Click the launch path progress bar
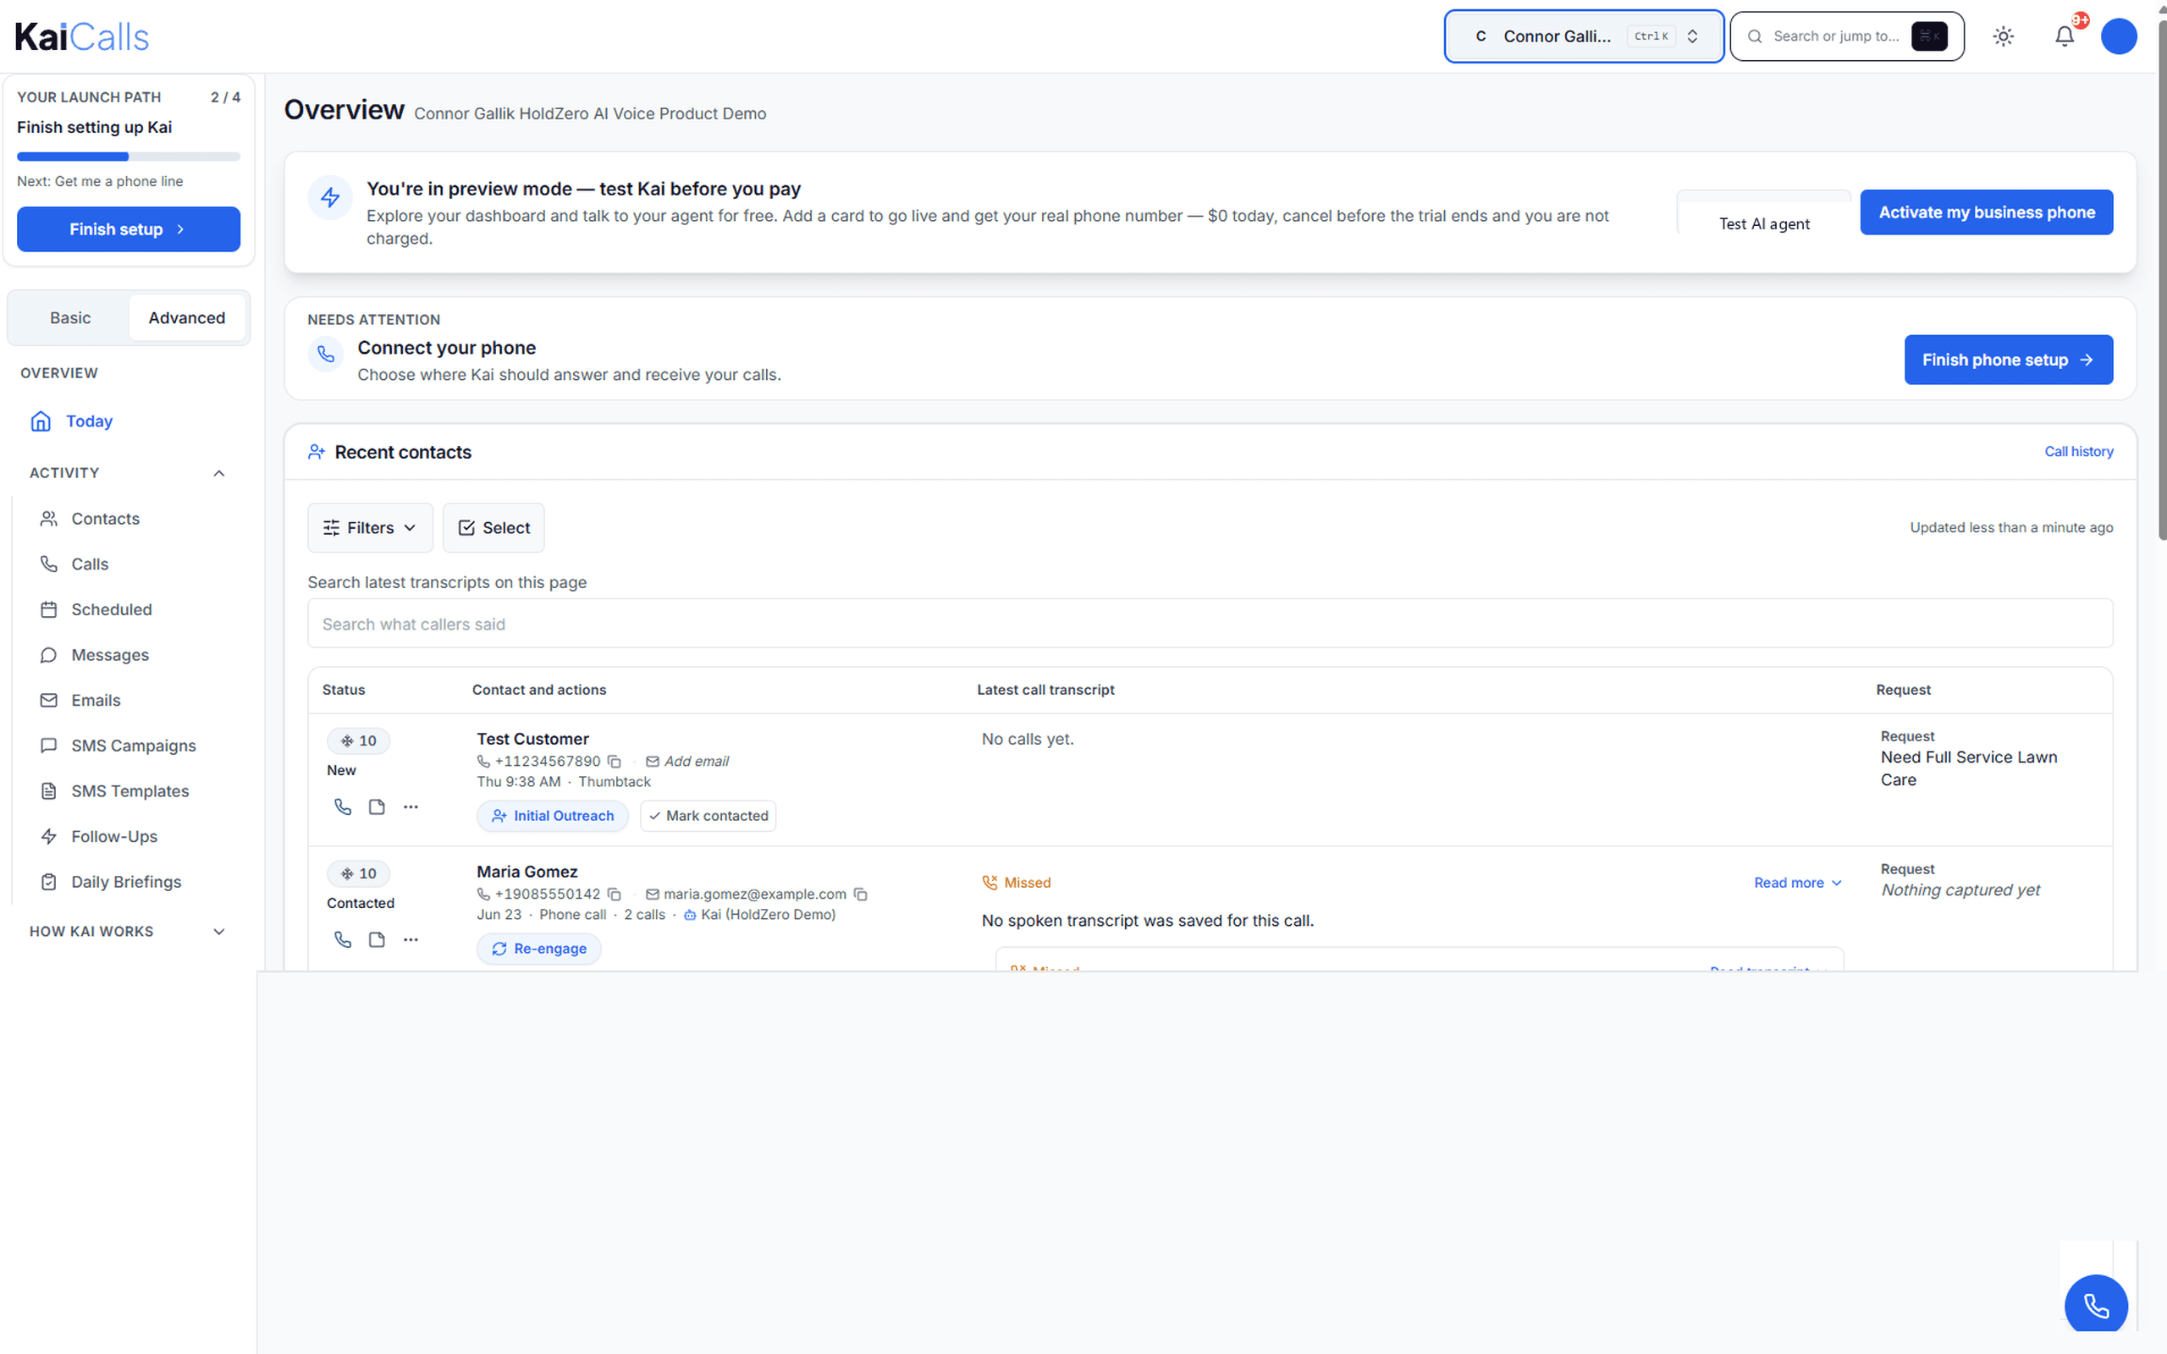2167x1354 pixels. 128,157
